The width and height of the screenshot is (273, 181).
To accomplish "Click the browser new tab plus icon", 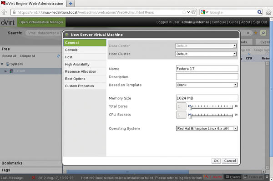I will pos(71,4).
